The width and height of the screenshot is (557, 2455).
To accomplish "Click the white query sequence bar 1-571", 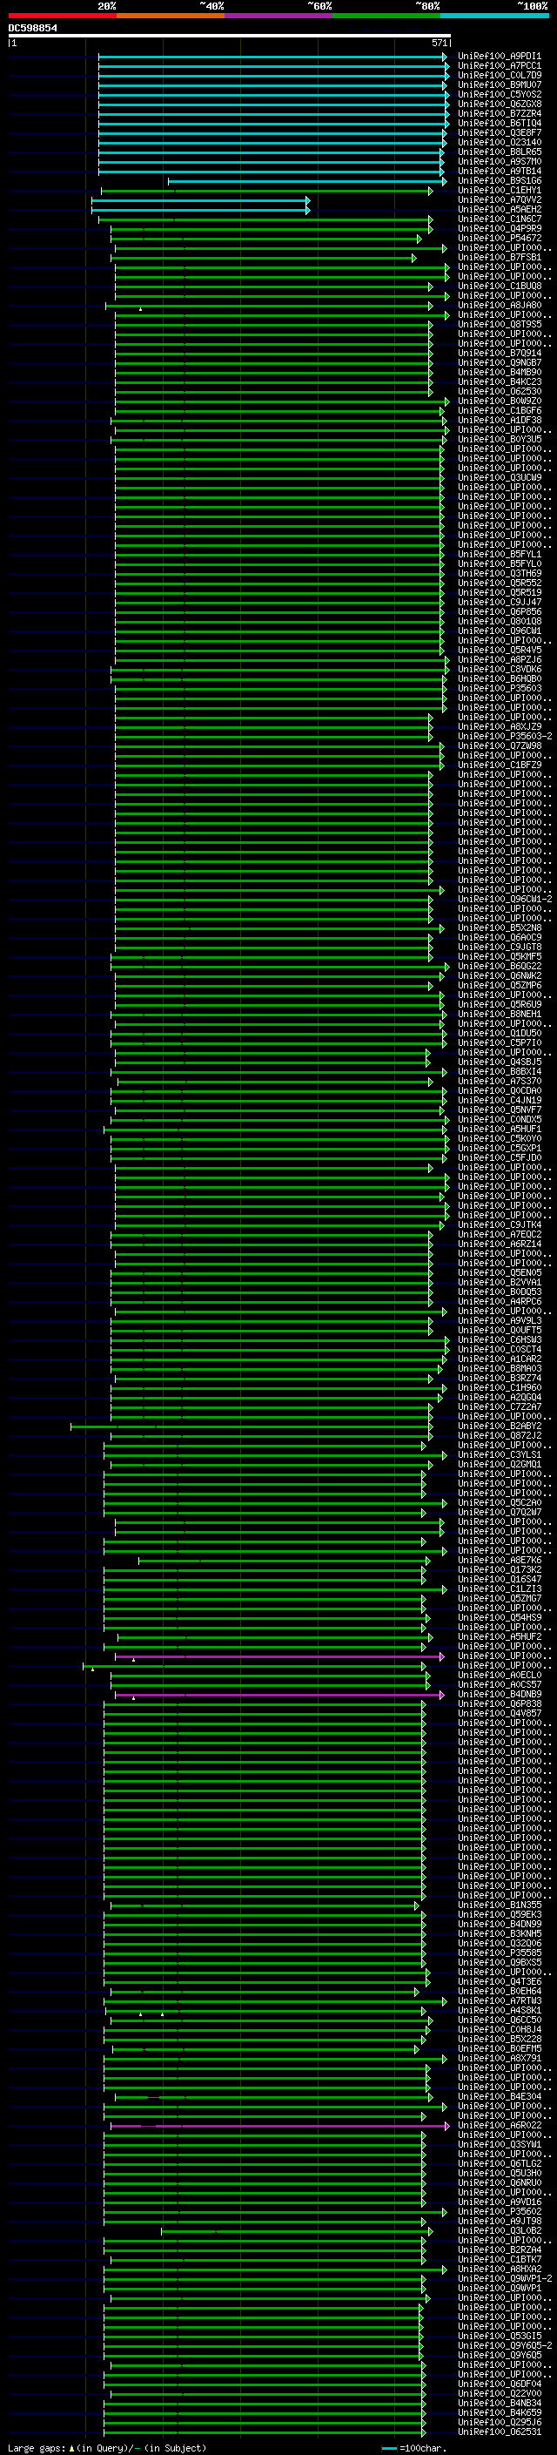I will coord(230,37).
